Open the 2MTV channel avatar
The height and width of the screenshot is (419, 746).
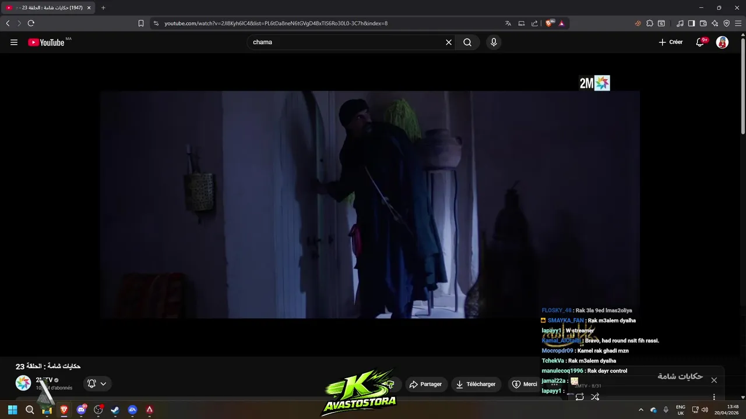(23, 383)
